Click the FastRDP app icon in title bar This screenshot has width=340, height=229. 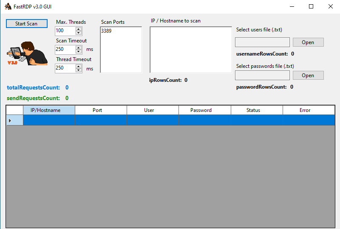click(x=8, y=6)
